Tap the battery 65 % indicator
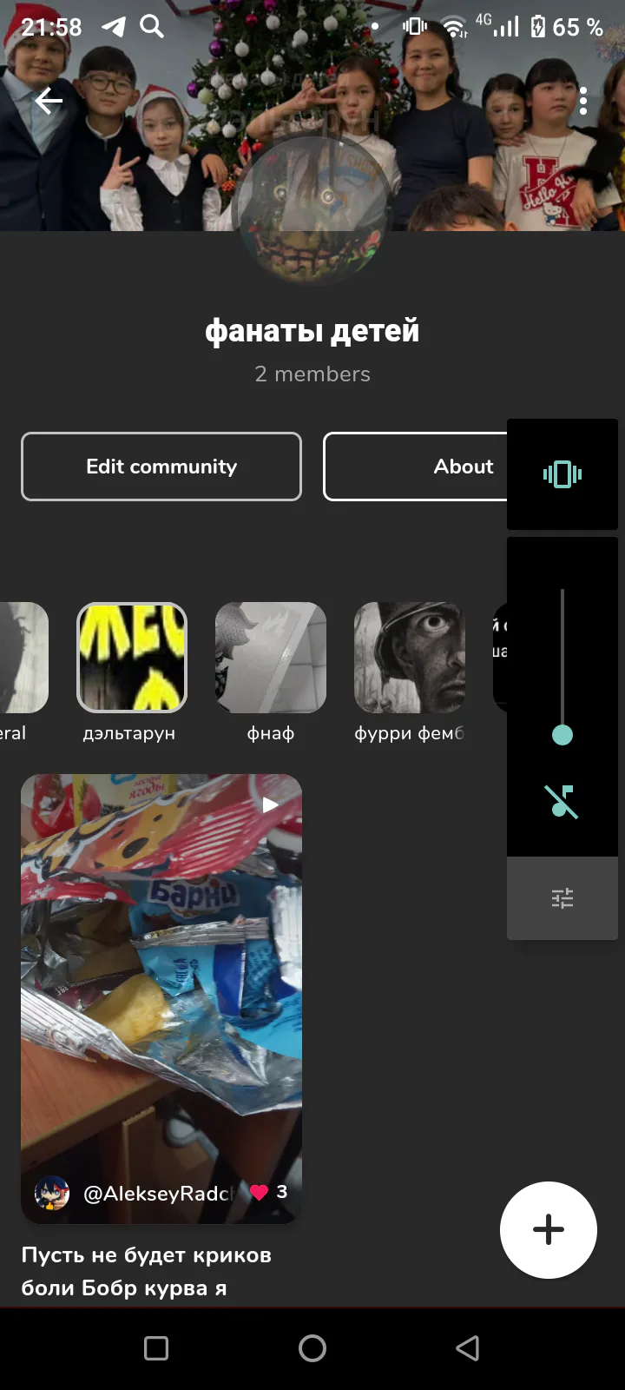Viewport: 625px width, 1390px height. coord(568,27)
